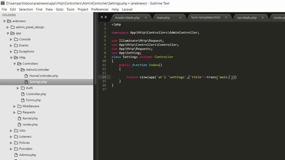Open the Laravel menu
The width and height of the screenshot is (285, 160).
[x=127, y=9]
